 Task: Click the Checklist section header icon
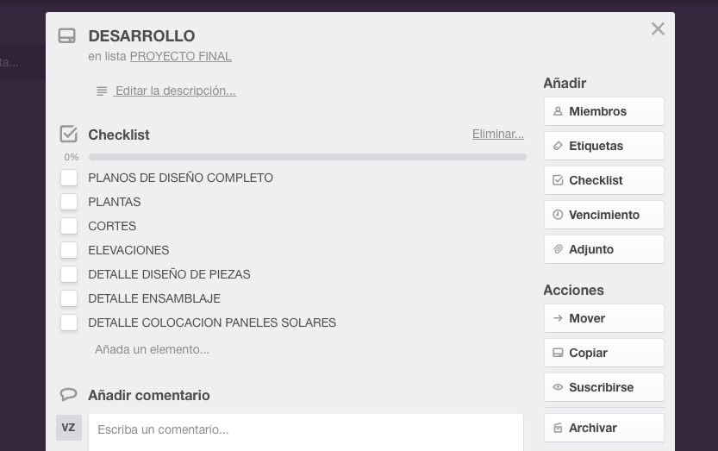[69, 135]
